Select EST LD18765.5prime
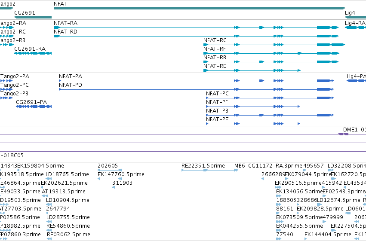The height and width of the screenshot is (241, 366). tap(67, 174)
